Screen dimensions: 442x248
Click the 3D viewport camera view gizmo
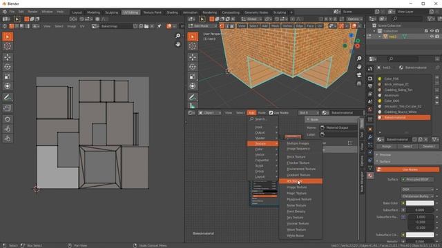[x=359, y=75]
